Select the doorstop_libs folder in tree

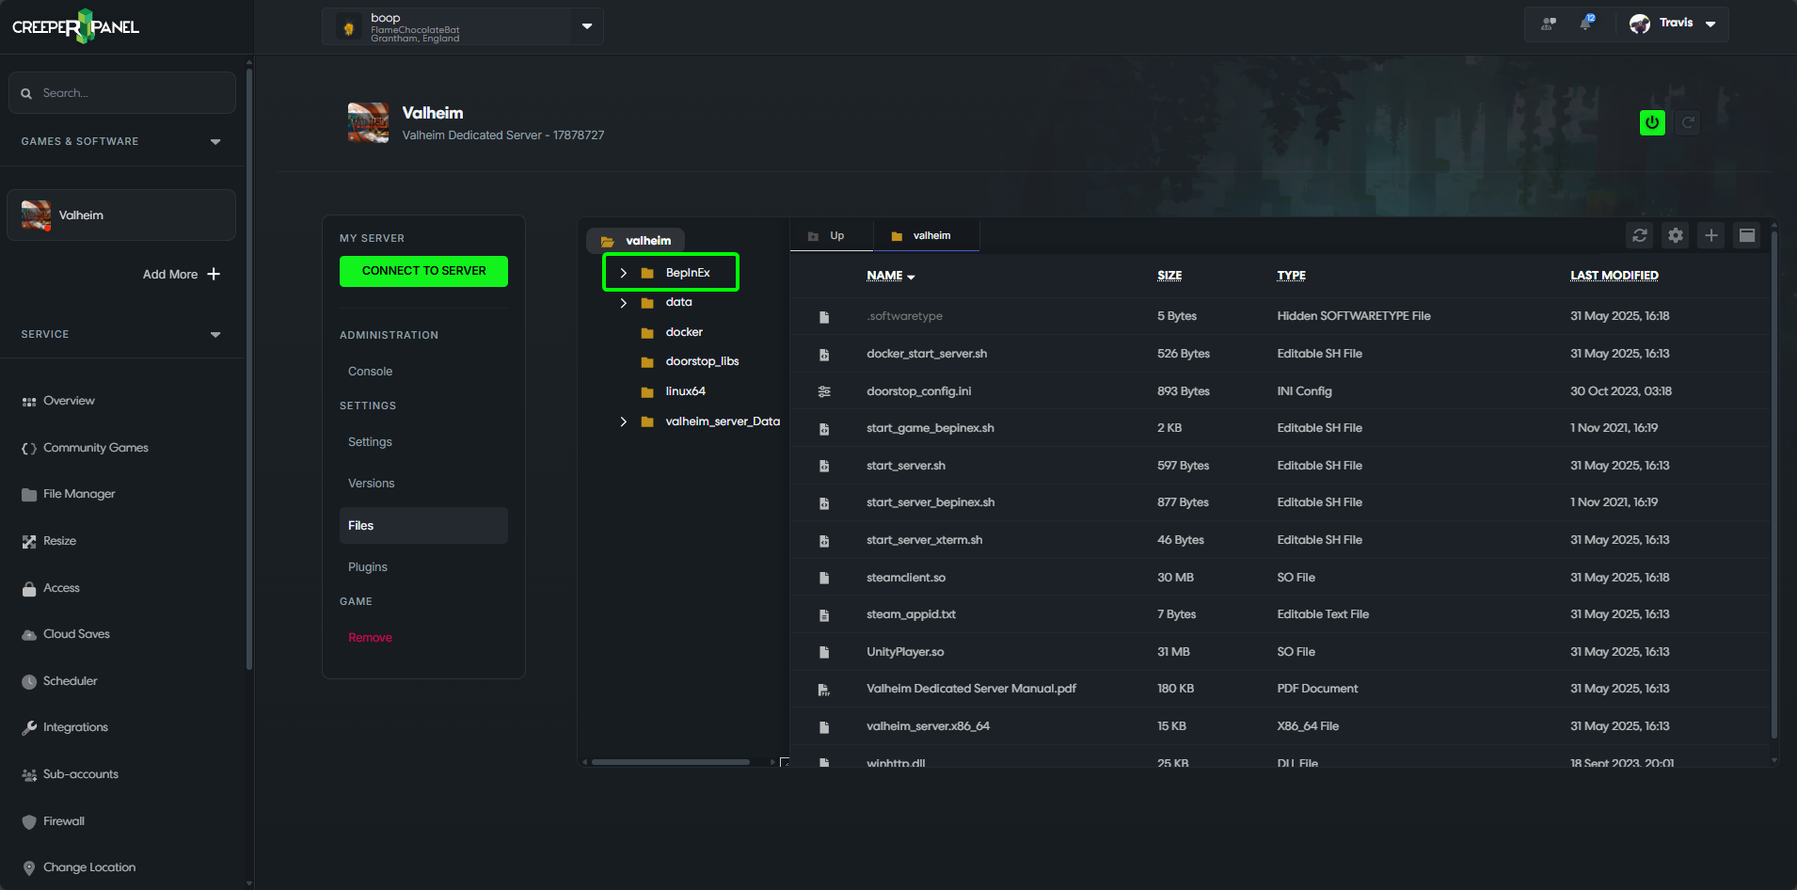pos(702,361)
